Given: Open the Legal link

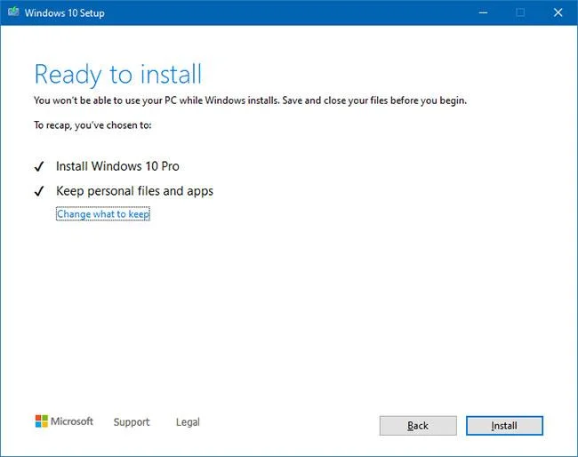Looking at the screenshot, I should 188,422.
